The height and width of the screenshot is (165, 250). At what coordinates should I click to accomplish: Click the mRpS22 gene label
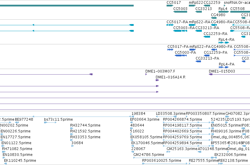[196, 3]
